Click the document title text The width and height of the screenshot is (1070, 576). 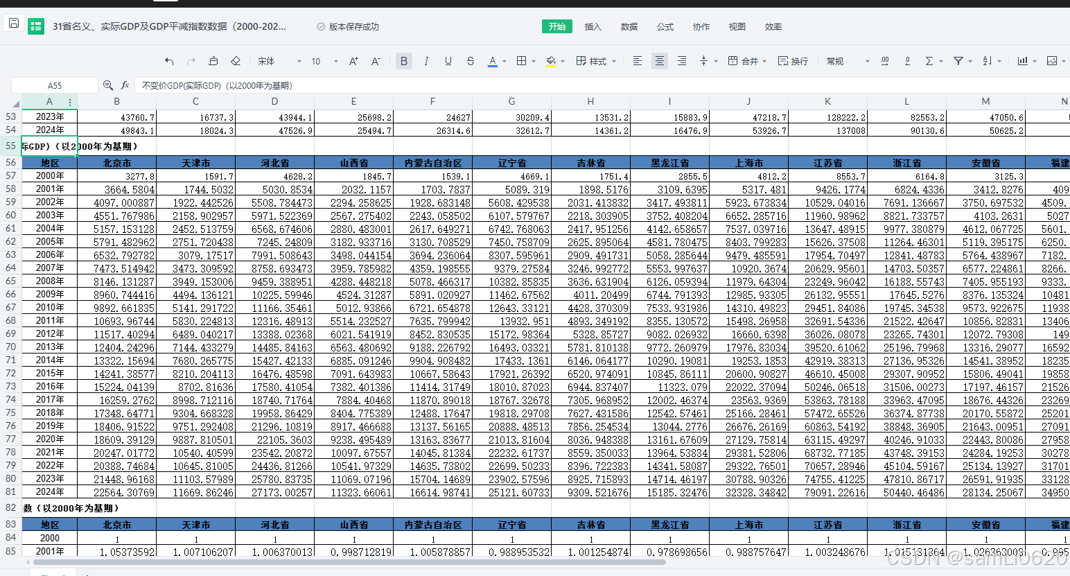point(169,26)
